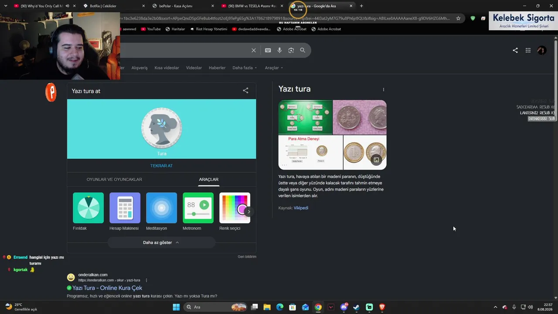Open Brave browser from the taskbar

382,307
